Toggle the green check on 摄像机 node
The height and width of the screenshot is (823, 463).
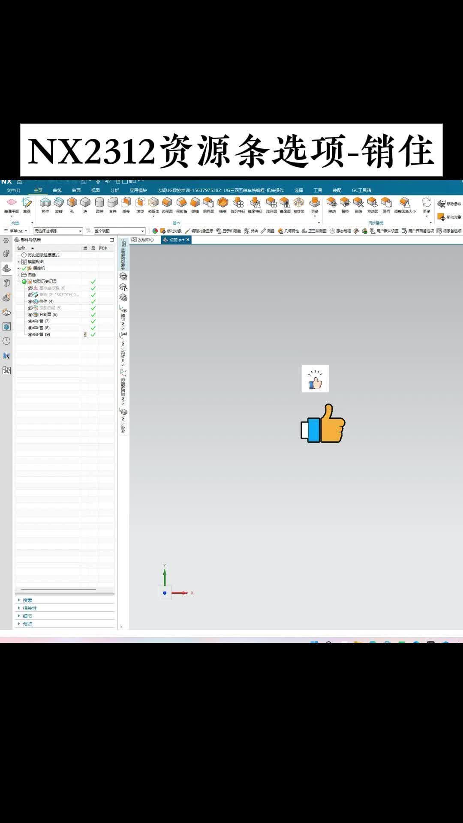24,268
